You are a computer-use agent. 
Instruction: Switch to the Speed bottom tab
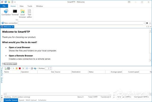point(22,100)
